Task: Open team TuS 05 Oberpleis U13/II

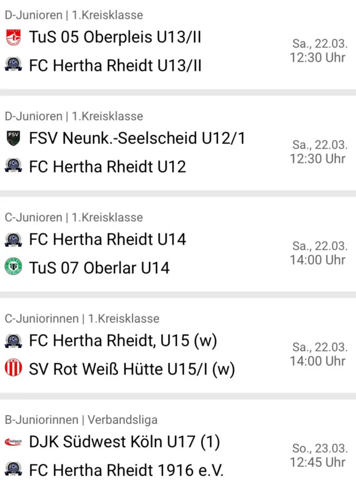Action: click(x=115, y=38)
